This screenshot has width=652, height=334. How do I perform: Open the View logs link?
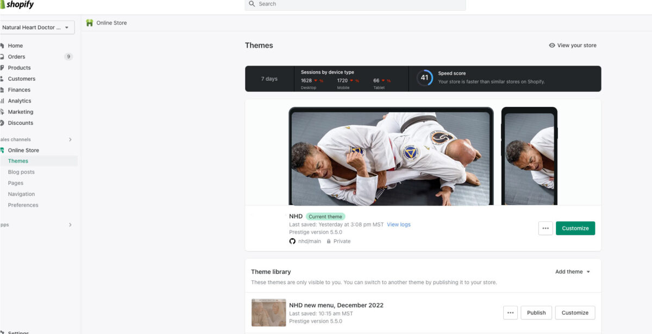(398, 224)
